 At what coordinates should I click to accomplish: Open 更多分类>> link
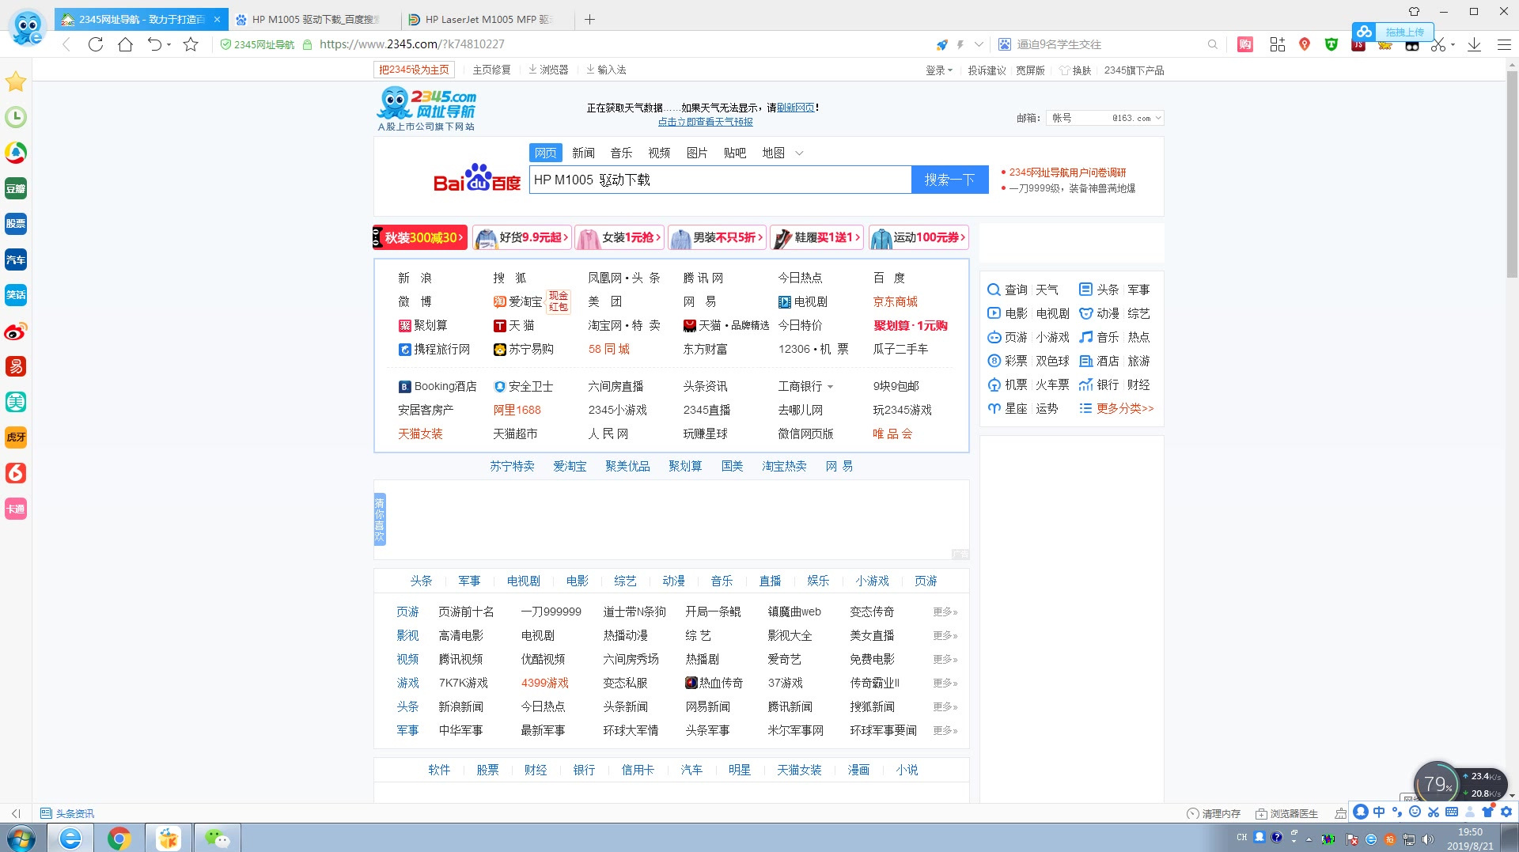tap(1124, 408)
